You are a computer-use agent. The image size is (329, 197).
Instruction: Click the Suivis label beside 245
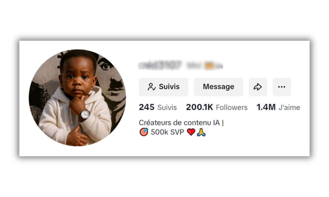coord(167,107)
